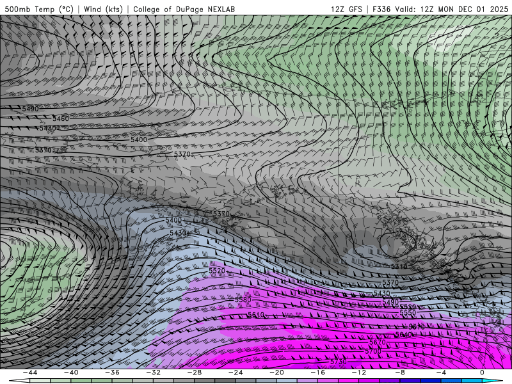Click the 'Wind (kts)' header label
The width and height of the screenshot is (512, 384).
(x=103, y=9)
